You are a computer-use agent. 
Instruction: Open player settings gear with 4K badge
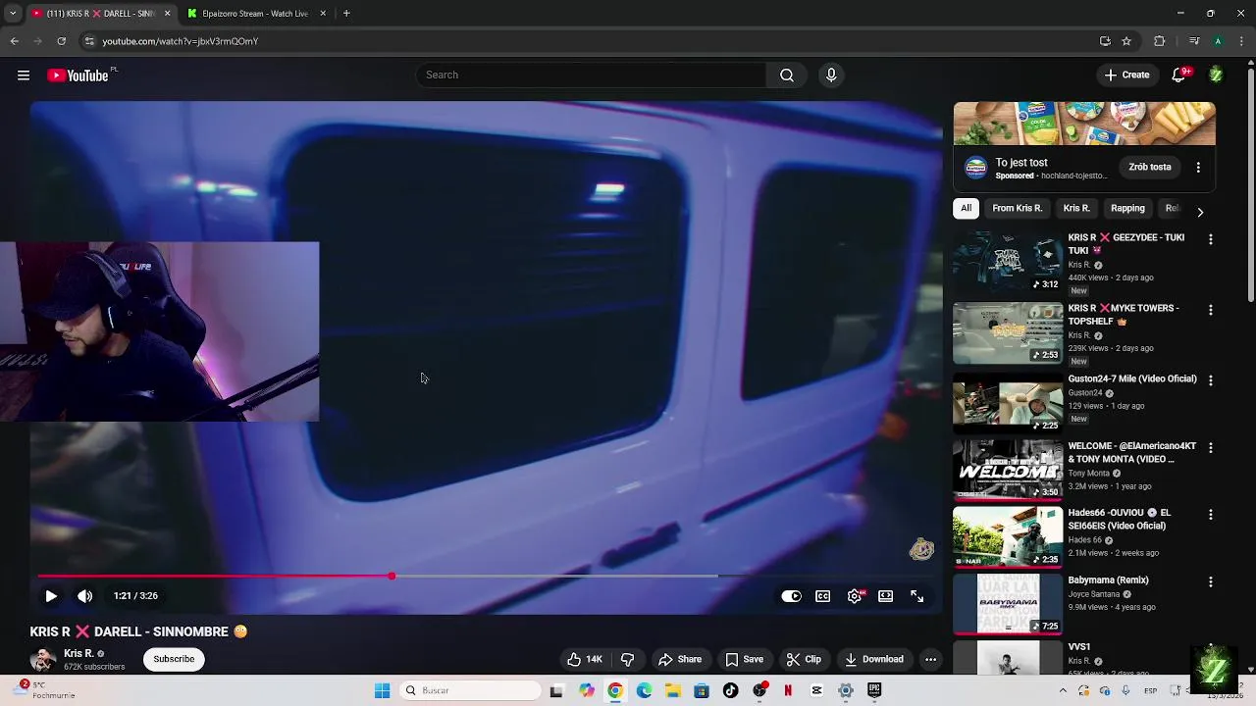[x=856, y=596]
